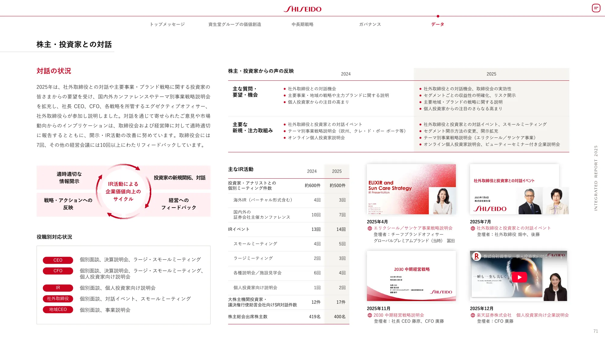Image resolution: width=605 pixels, height=340 pixels.
Task: Click the 各種説明会／施設見学会 row label
Action: click(257, 273)
